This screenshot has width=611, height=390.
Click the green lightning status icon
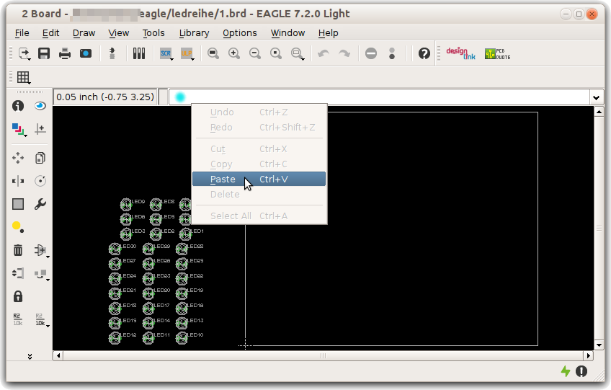click(x=566, y=371)
